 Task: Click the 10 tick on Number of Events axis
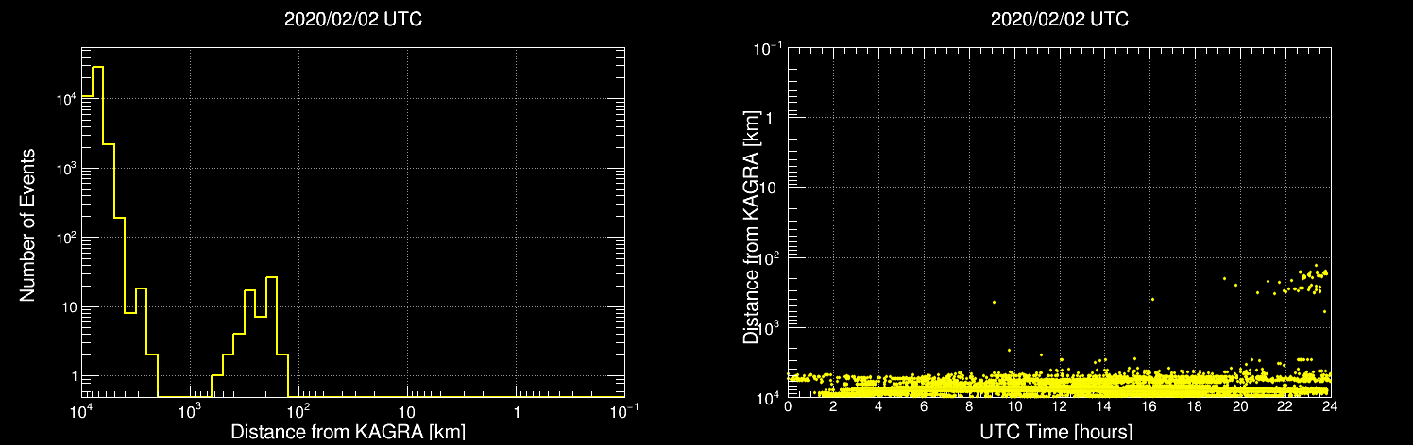67,307
